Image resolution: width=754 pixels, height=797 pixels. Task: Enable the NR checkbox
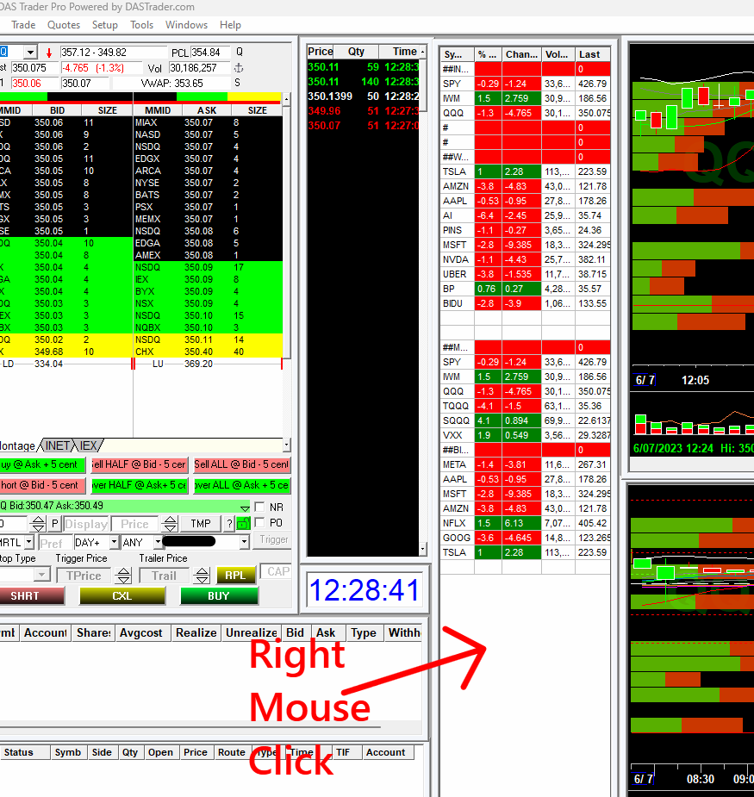(x=260, y=507)
